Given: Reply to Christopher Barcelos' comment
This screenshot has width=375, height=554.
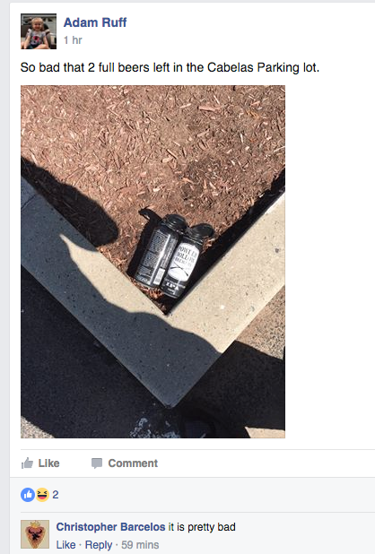Looking at the screenshot, I should click(x=99, y=545).
